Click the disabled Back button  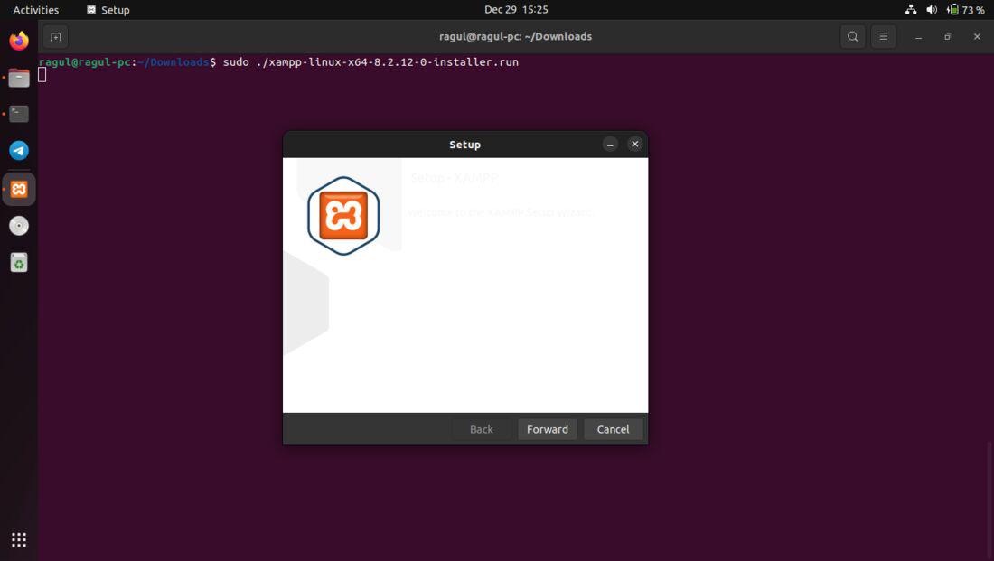pyautogui.click(x=481, y=429)
